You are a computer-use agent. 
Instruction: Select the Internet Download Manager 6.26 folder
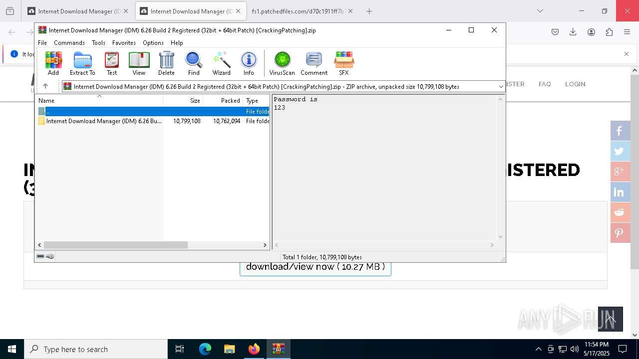coord(153,121)
